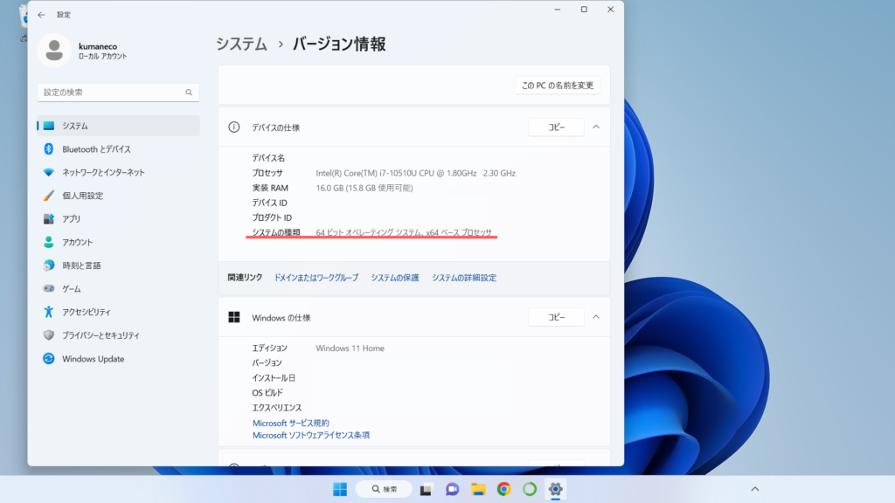
Task: Select ゲーム in the sidebar
Action: point(119,288)
